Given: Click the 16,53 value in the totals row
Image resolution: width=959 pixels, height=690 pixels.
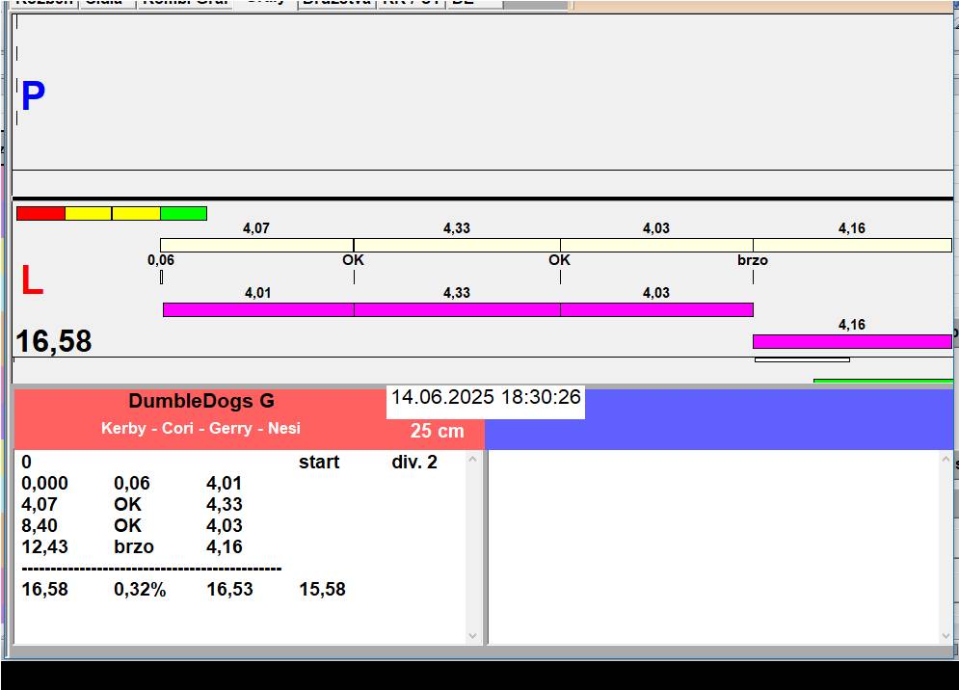Looking at the screenshot, I should (x=229, y=589).
